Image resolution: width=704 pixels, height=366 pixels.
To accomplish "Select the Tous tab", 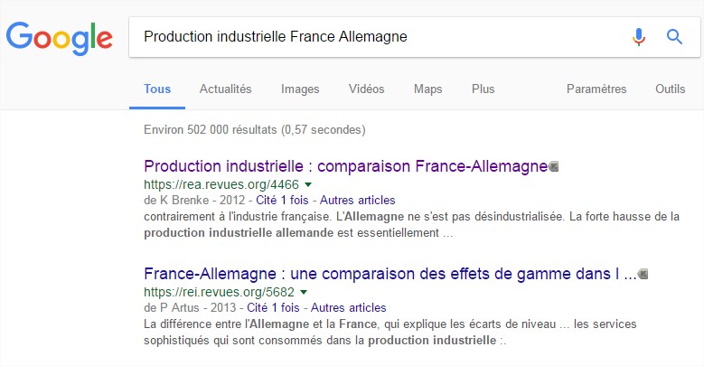I will pyautogui.click(x=157, y=89).
